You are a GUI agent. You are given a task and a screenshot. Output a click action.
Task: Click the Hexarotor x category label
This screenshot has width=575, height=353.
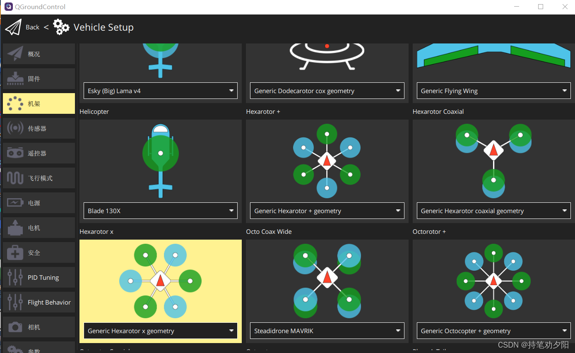(96, 232)
